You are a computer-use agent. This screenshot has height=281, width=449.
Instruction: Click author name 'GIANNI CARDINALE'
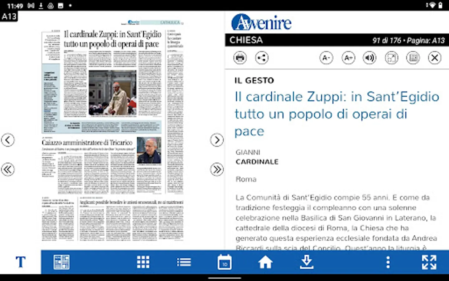pyautogui.click(x=257, y=157)
